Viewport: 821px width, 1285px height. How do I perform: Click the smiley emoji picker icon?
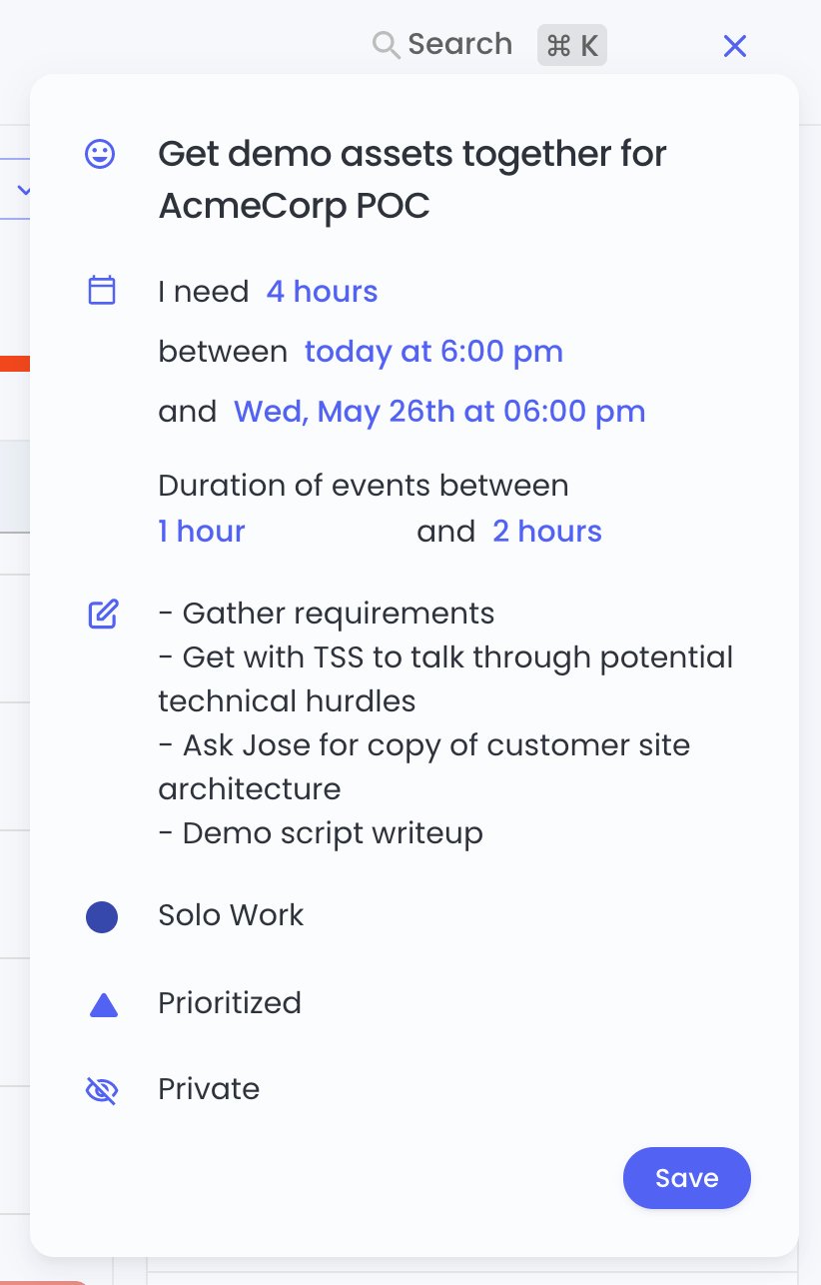pos(101,154)
